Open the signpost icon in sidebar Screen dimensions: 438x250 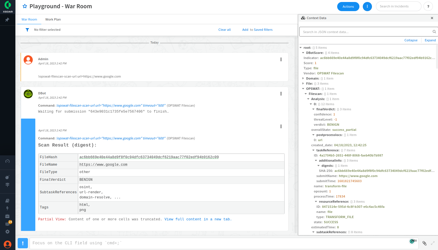pos(7,185)
